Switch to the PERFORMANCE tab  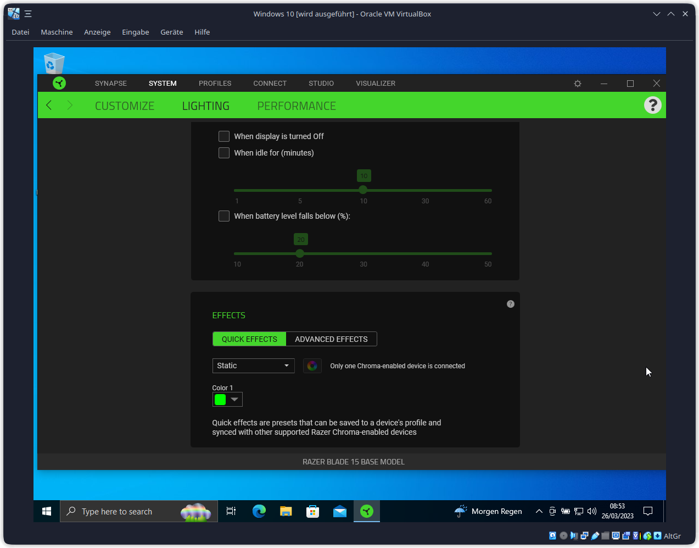click(x=297, y=106)
